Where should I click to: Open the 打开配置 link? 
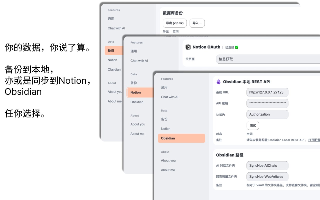point(314,140)
